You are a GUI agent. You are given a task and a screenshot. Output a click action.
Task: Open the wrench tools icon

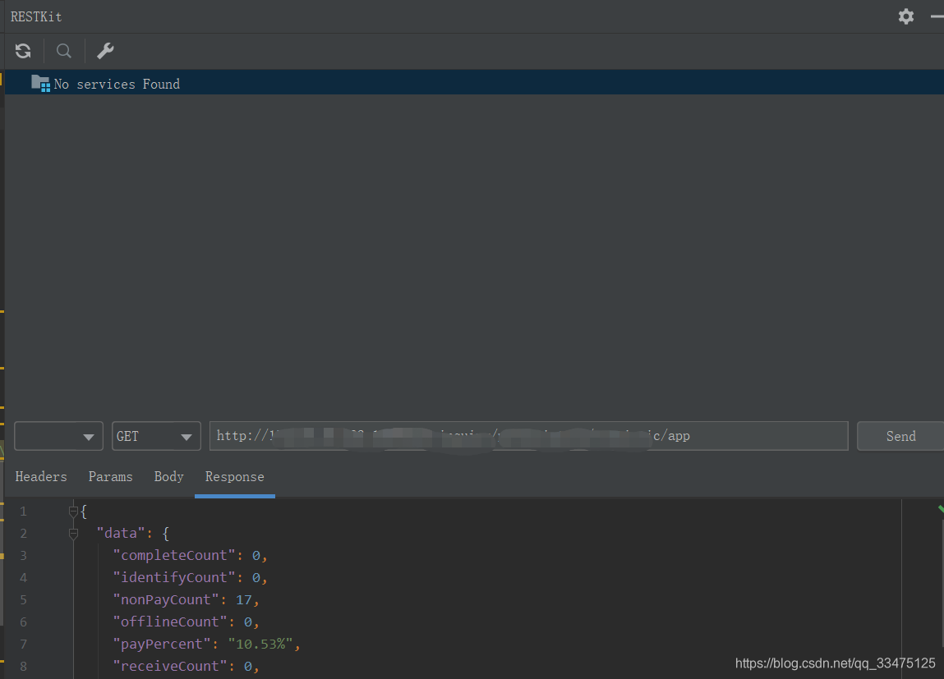click(x=105, y=51)
